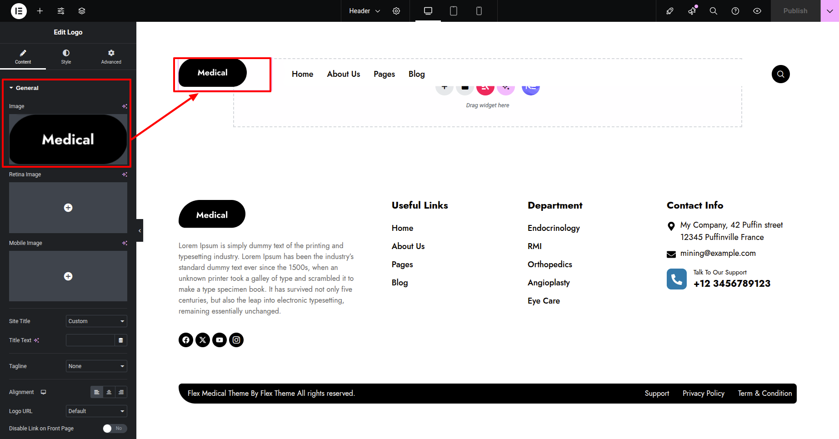839x439 pixels.
Task: Click the Publish button
Action: (x=795, y=11)
